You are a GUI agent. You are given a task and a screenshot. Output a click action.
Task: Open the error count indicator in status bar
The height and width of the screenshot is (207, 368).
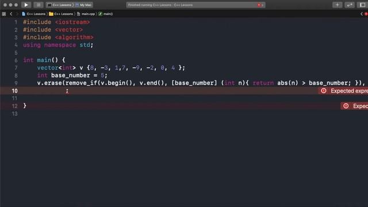click(260, 5)
